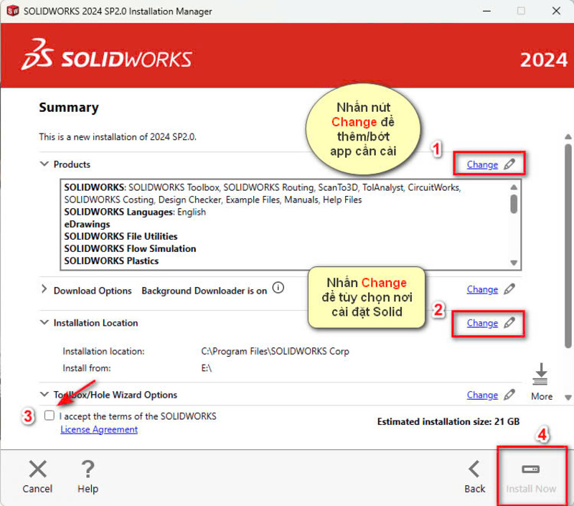The image size is (574, 506).
Task: Click the pencil icon beside Installation Location Change
Action: [509, 323]
